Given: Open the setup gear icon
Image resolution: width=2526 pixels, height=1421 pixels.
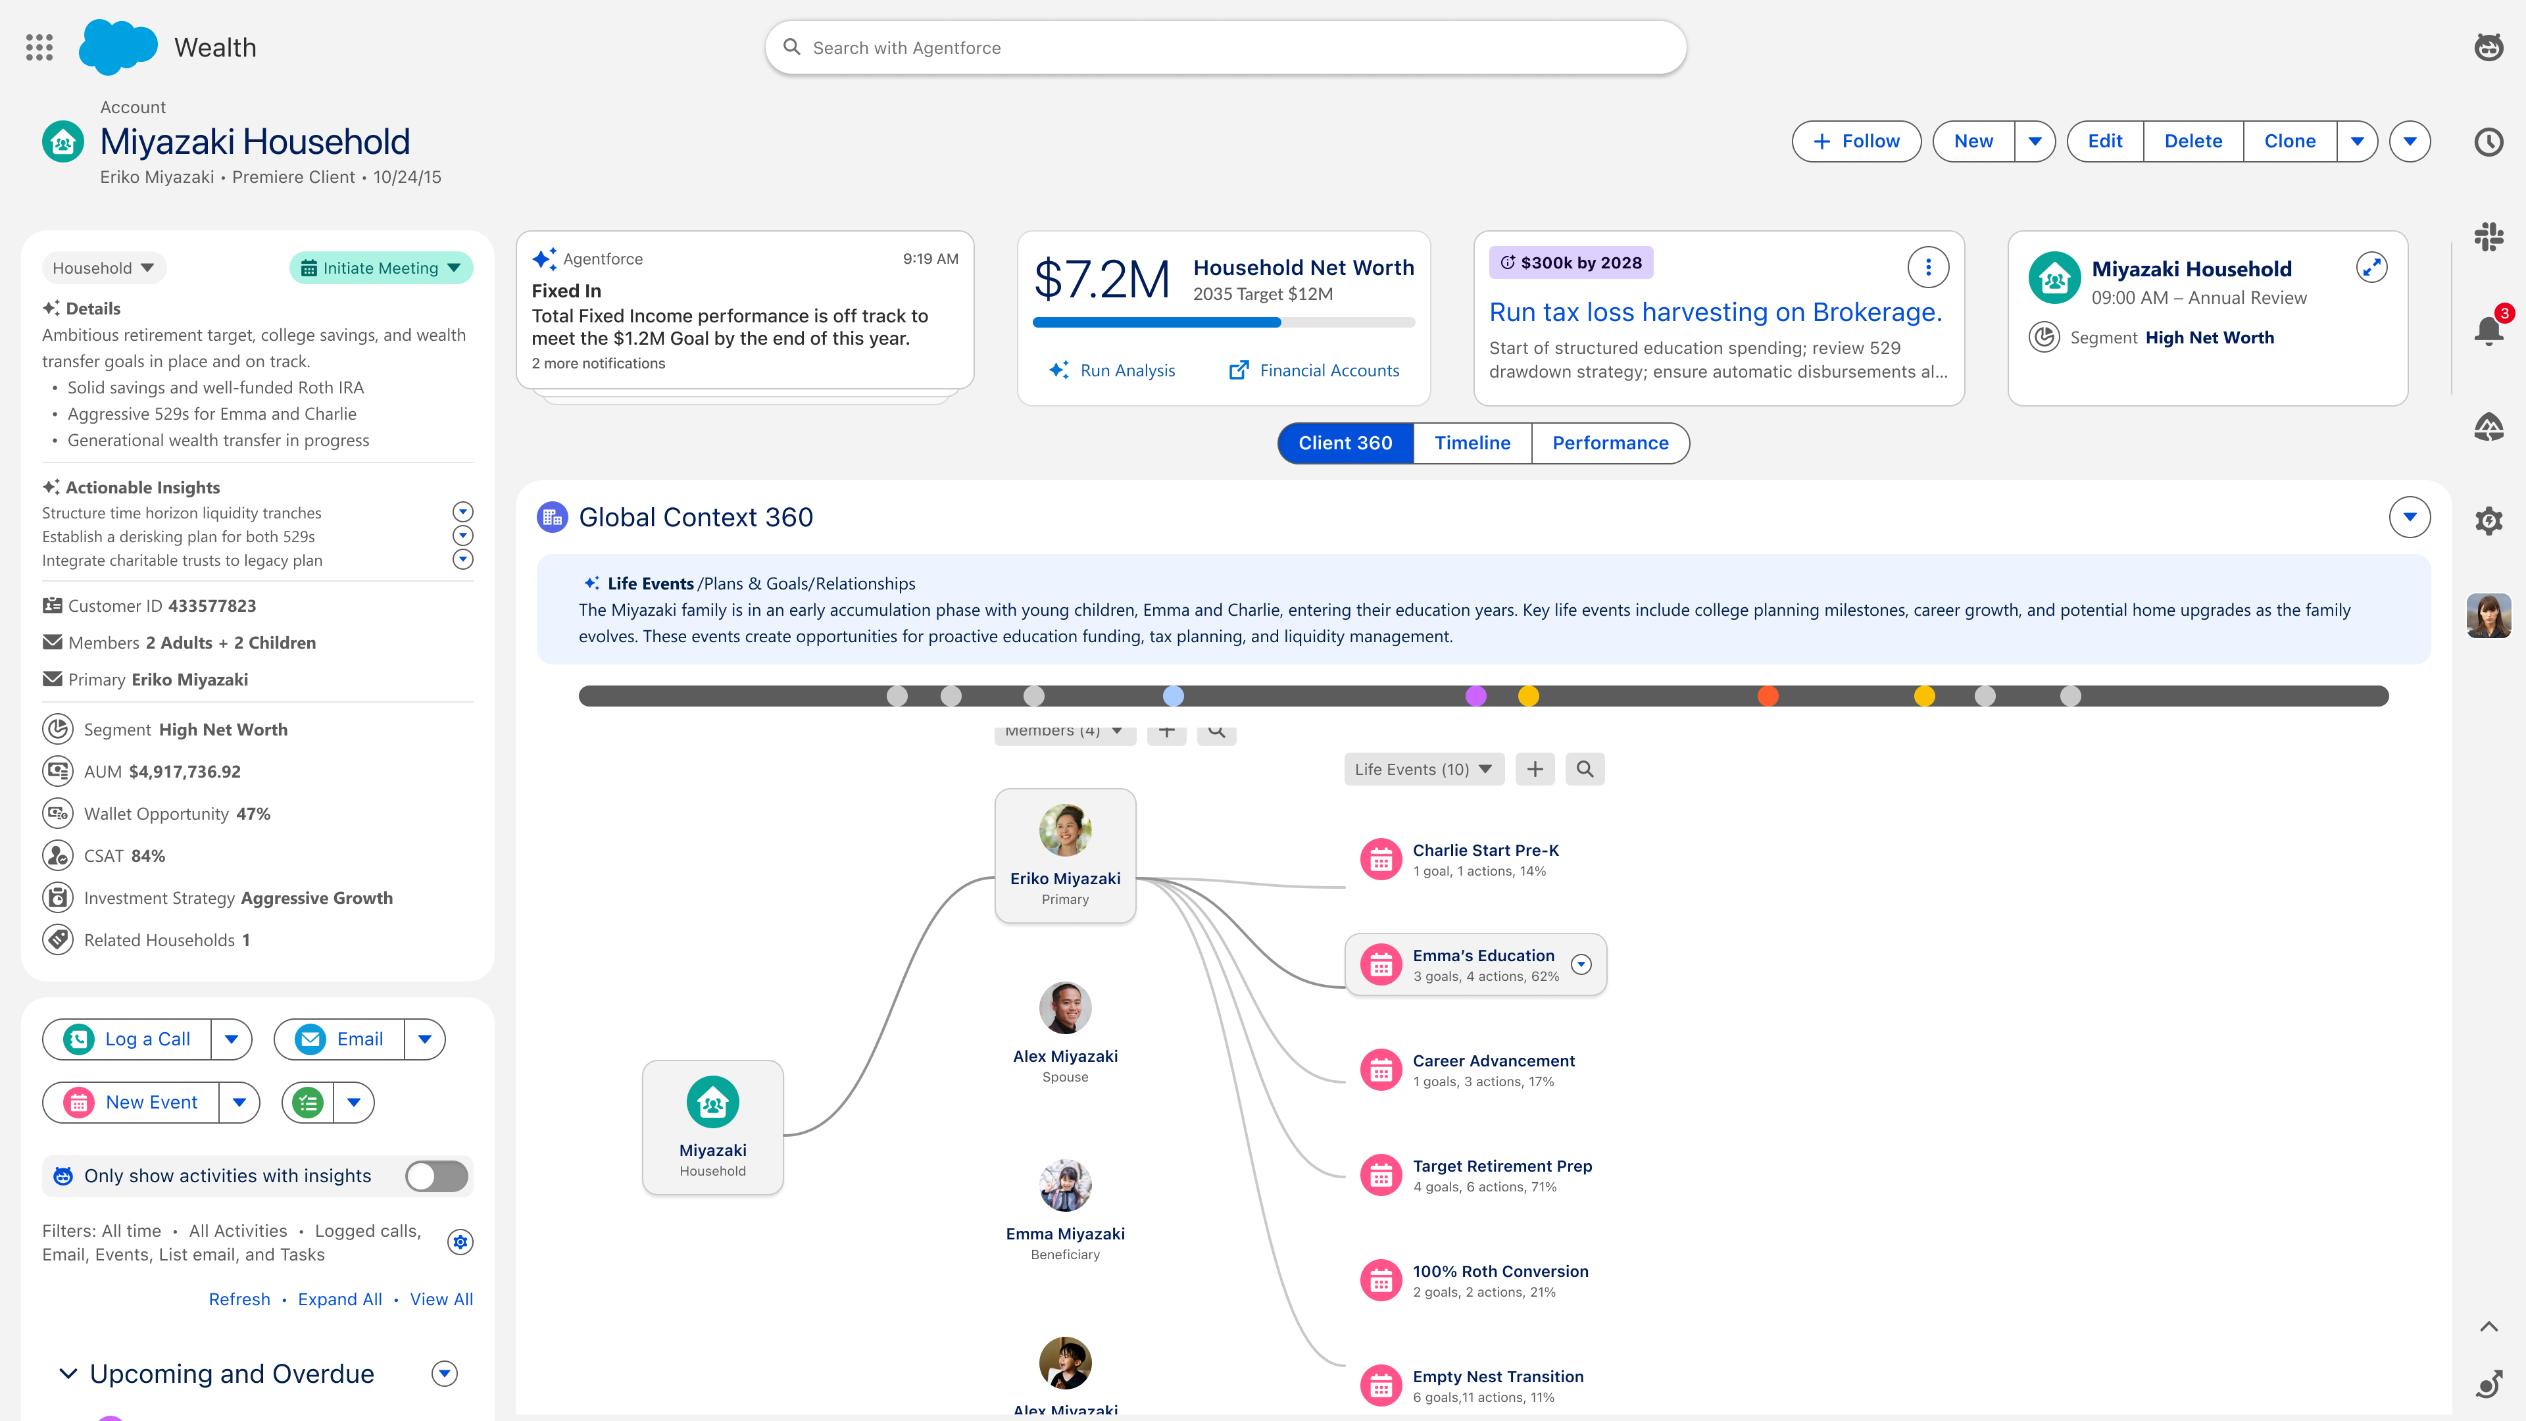Looking at the screenshot, I should (x=2489, y=520).
